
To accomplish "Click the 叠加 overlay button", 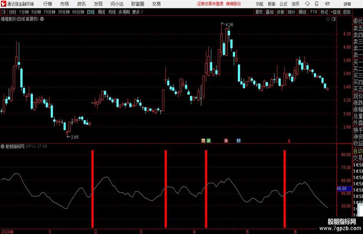I will pyautogui.click(x=270, y=12).
